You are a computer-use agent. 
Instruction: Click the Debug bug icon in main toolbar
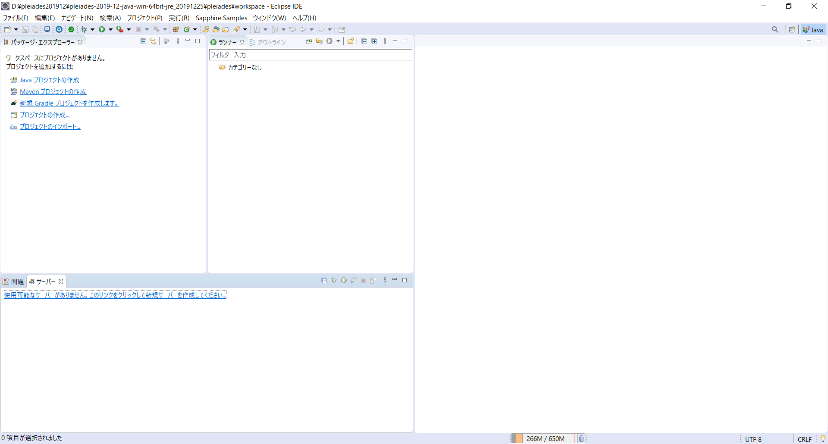[x=84, y=29]
